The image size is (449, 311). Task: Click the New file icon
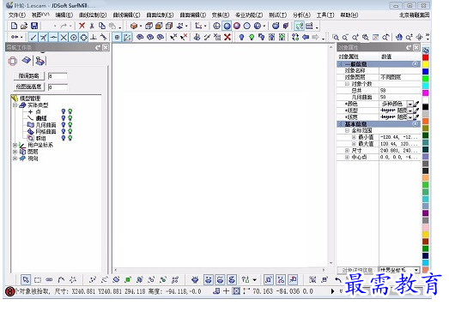(14, 26)
